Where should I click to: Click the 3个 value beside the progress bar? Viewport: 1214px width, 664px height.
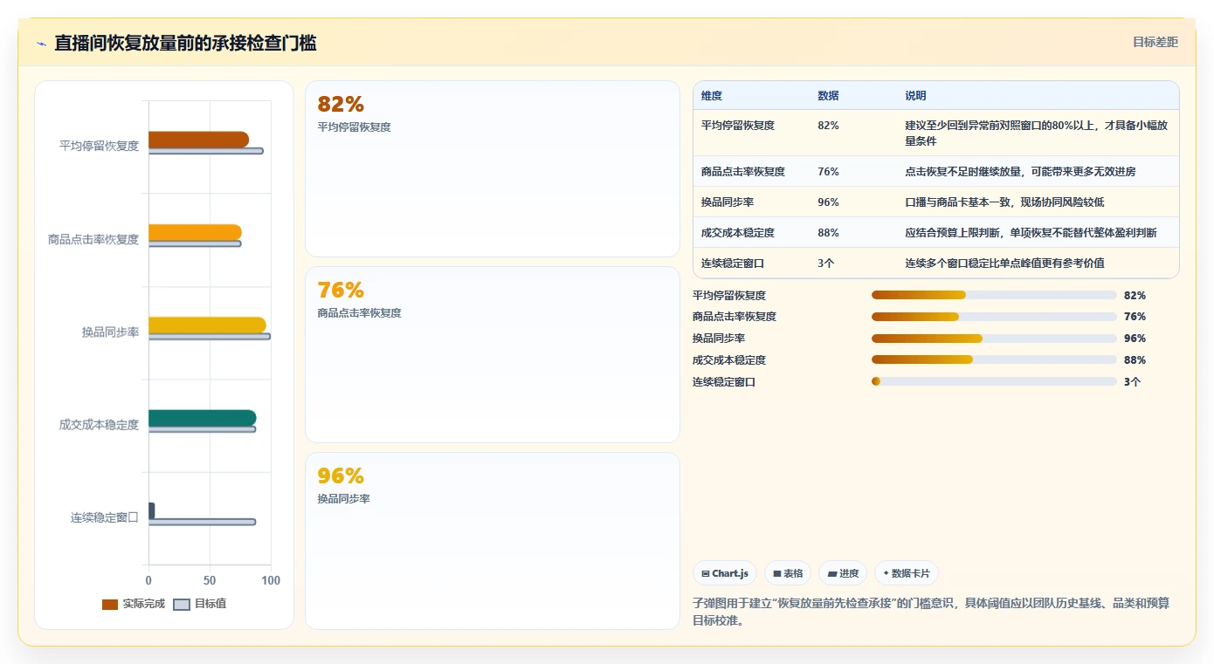click(x=1132, y=381)
